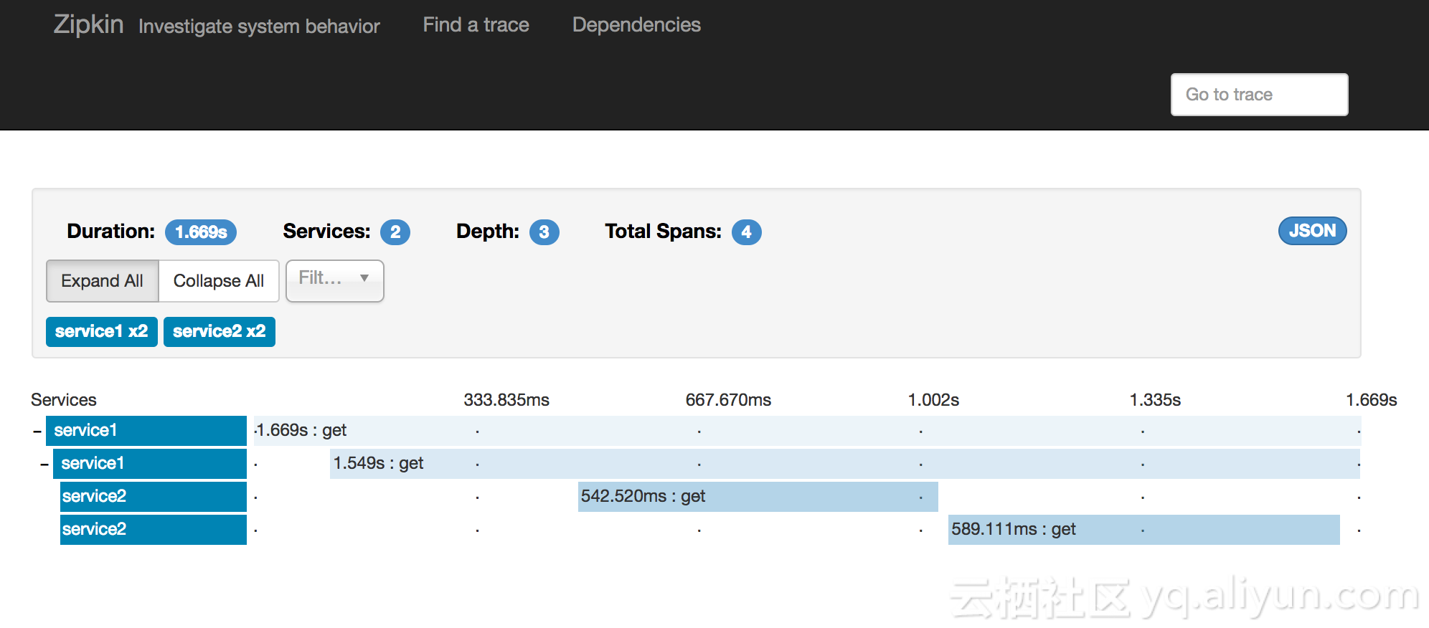Click the Duration 1.669s badge

coord(201,232)
